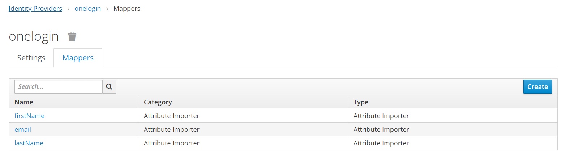The width and height of the screenshot is (561, 157).
Task: Focus the Search mappers input field
Action: [59, 87]
